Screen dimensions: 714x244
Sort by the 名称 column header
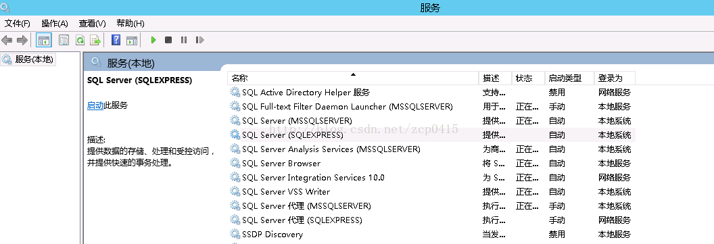pos(353,78)
